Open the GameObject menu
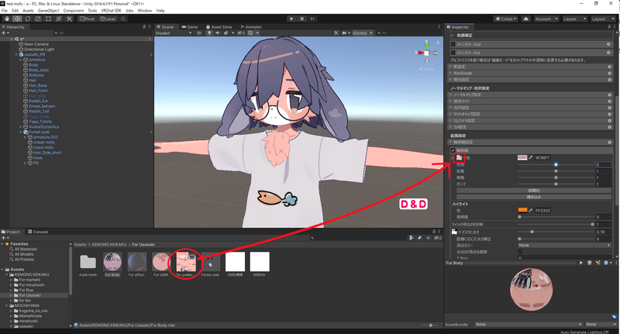This screenshot has height=334, width=620. pos(48,11)
